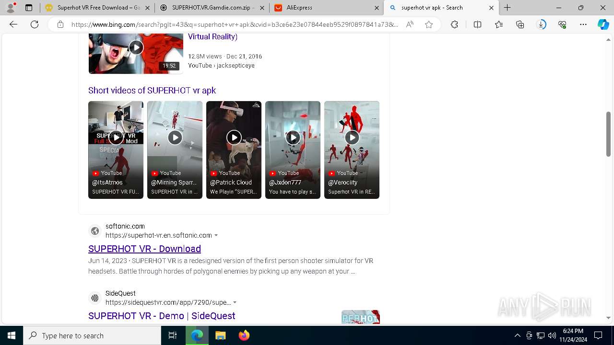Open the tab actions menu
614x345 pixels.
[x=29, y=8]
